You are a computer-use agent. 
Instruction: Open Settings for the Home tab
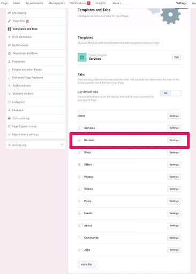point(174,116)
